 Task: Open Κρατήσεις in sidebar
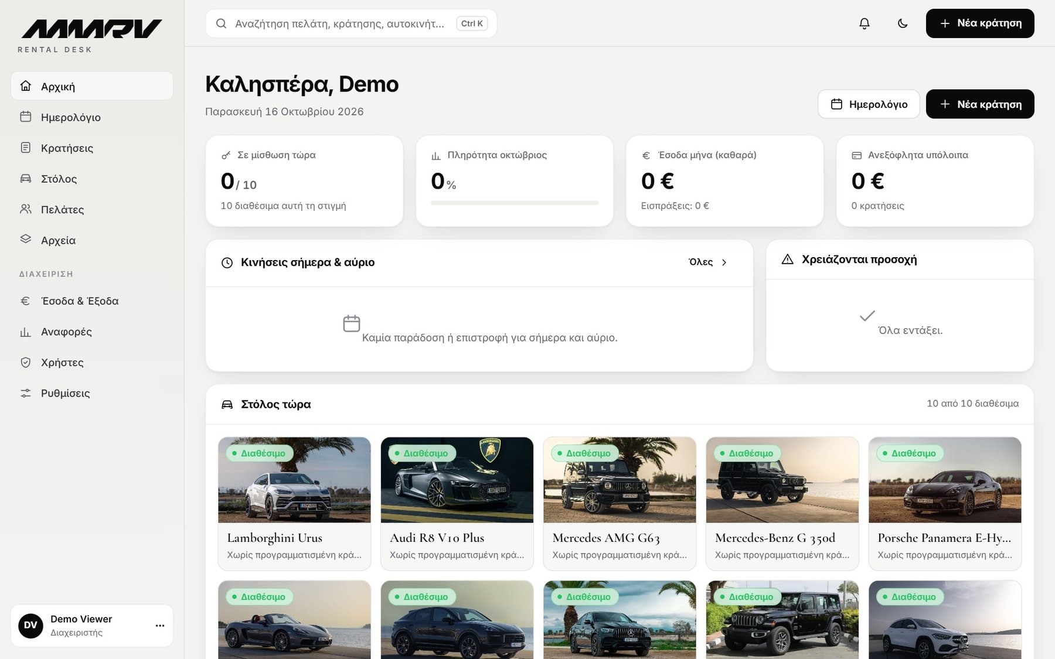pos(92,148)
